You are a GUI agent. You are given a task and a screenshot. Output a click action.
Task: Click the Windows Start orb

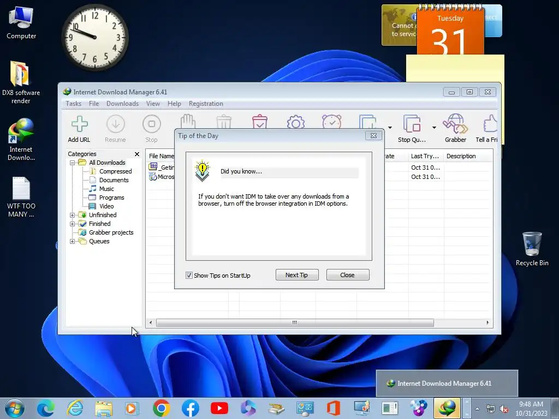[15, 408]
